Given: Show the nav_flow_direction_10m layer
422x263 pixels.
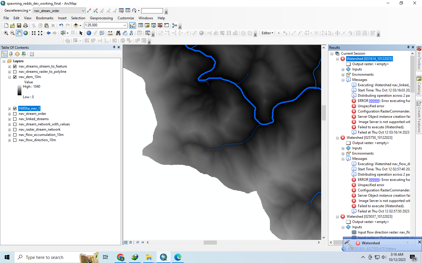Looking at the screenshot, I should pyautogui.click(x=15, y=140).
